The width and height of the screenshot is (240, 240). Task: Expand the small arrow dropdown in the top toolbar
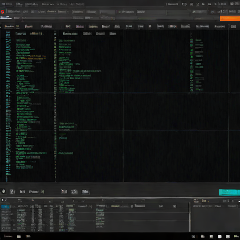point(68,12)
